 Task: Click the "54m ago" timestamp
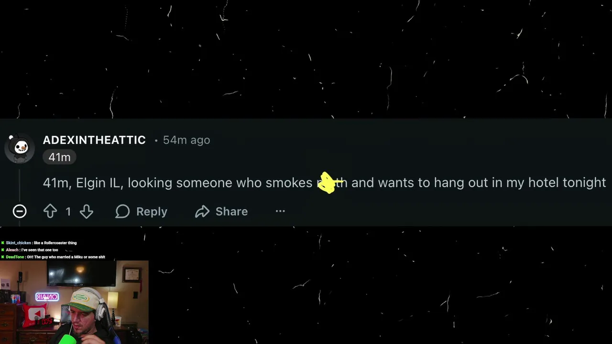tap(186, 140)
